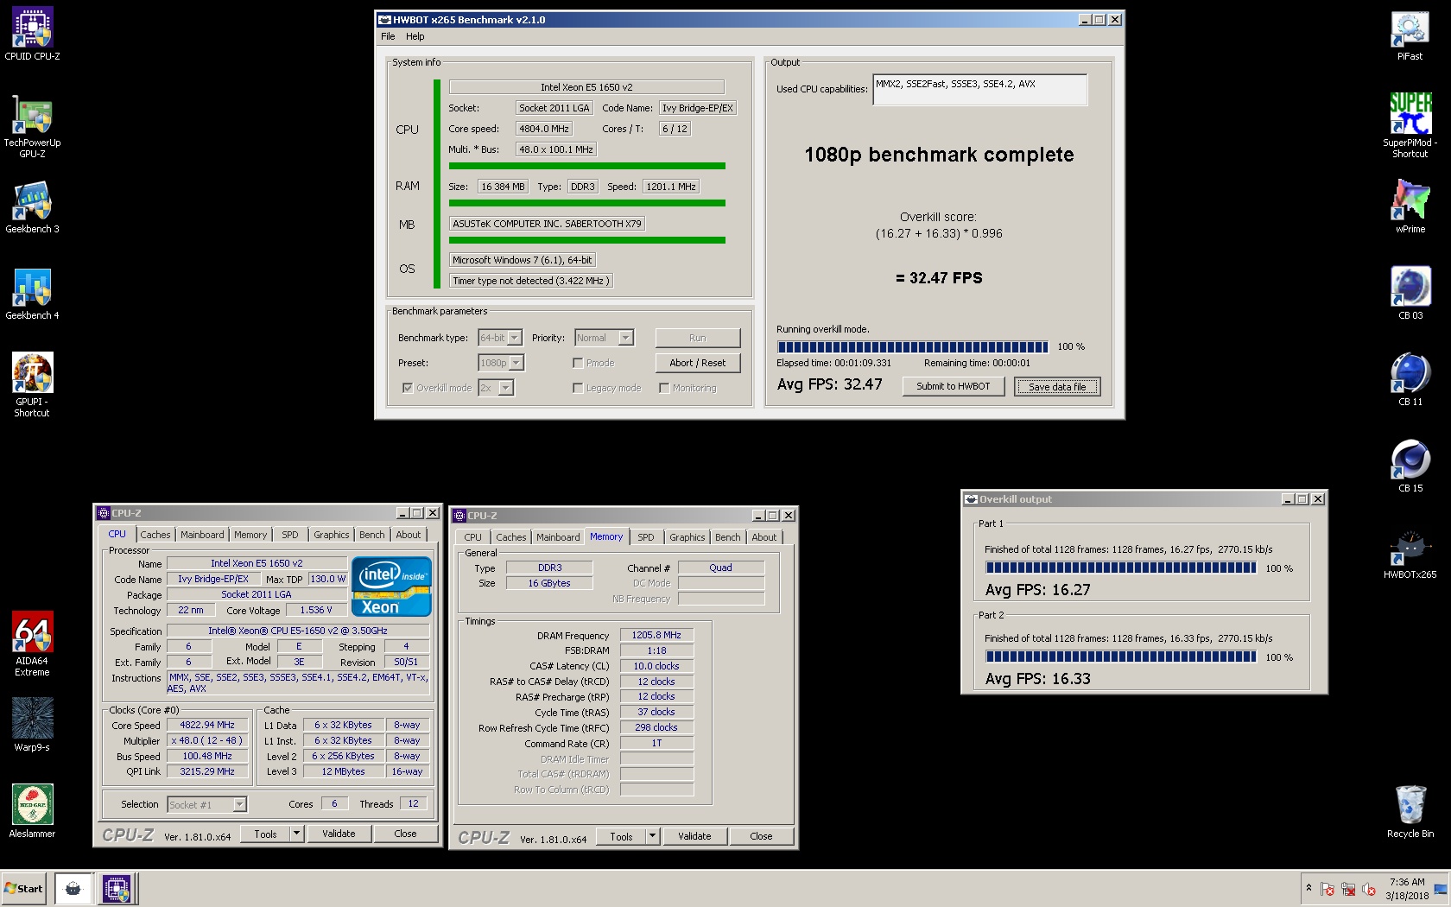Click the Validate button in Memory CPU-Z
Viewport: 1451px width, 907px height.
(694, 836)
